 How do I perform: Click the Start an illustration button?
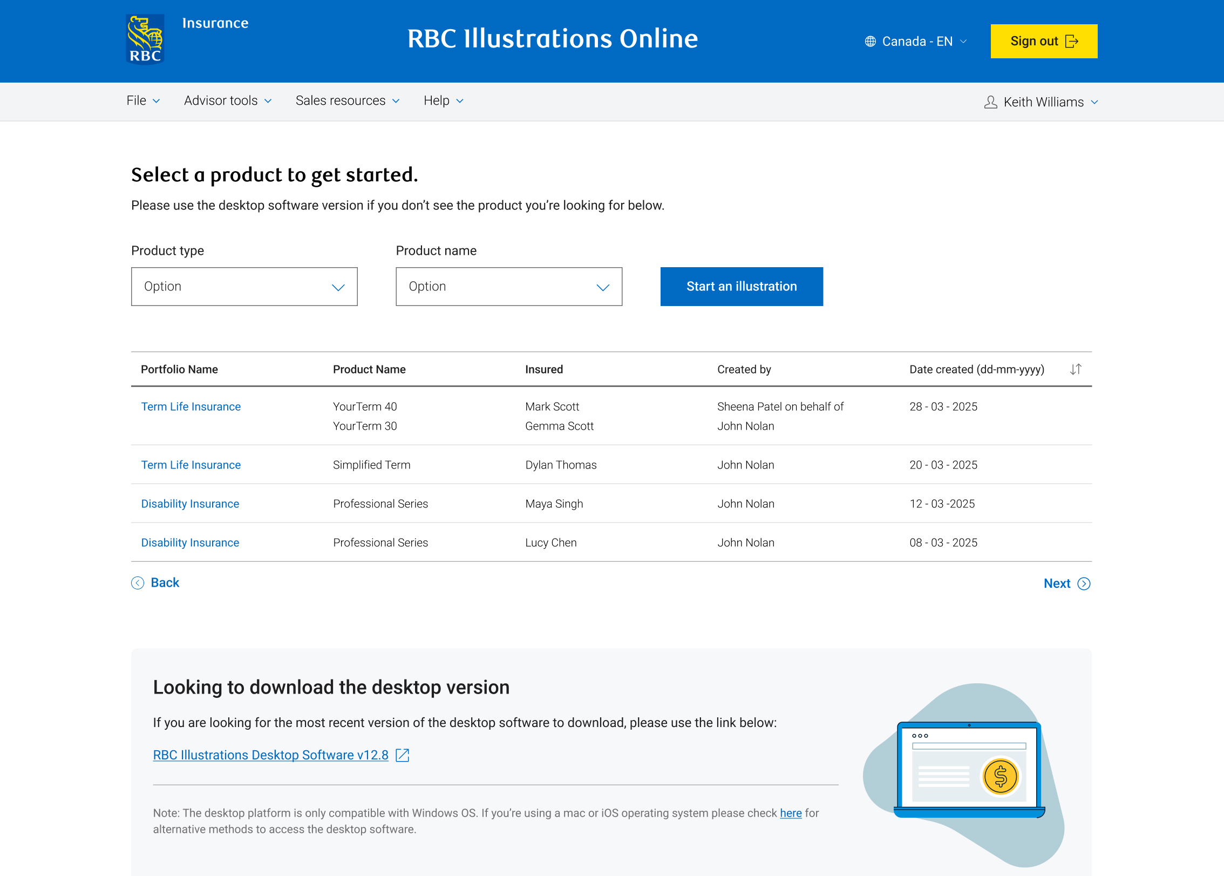tap(741, 287)
